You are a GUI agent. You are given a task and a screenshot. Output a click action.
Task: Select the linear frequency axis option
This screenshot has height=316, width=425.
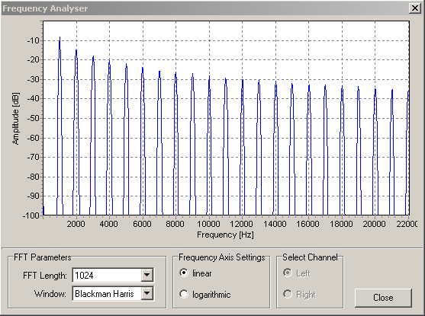(x=184, y=273)
